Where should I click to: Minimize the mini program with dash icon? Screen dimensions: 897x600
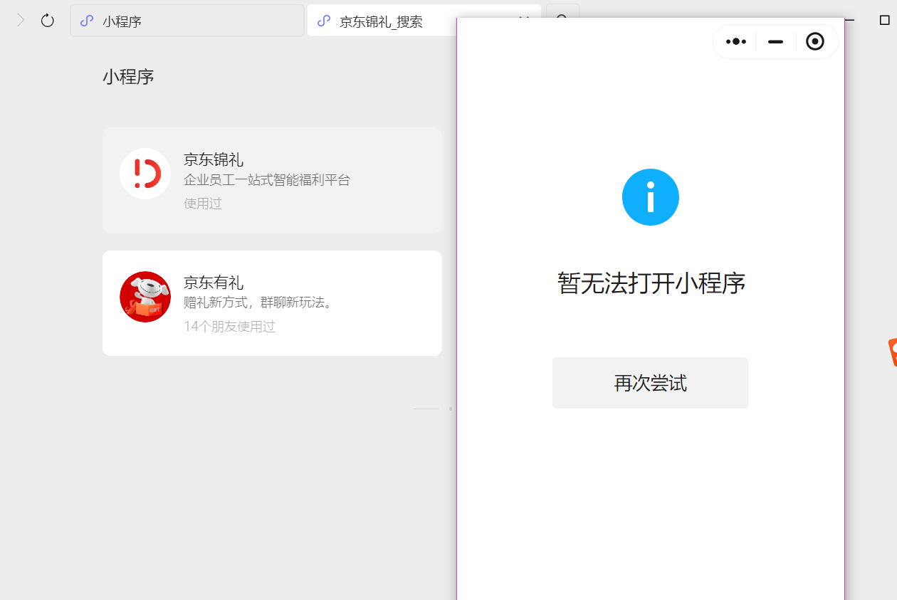775,42
